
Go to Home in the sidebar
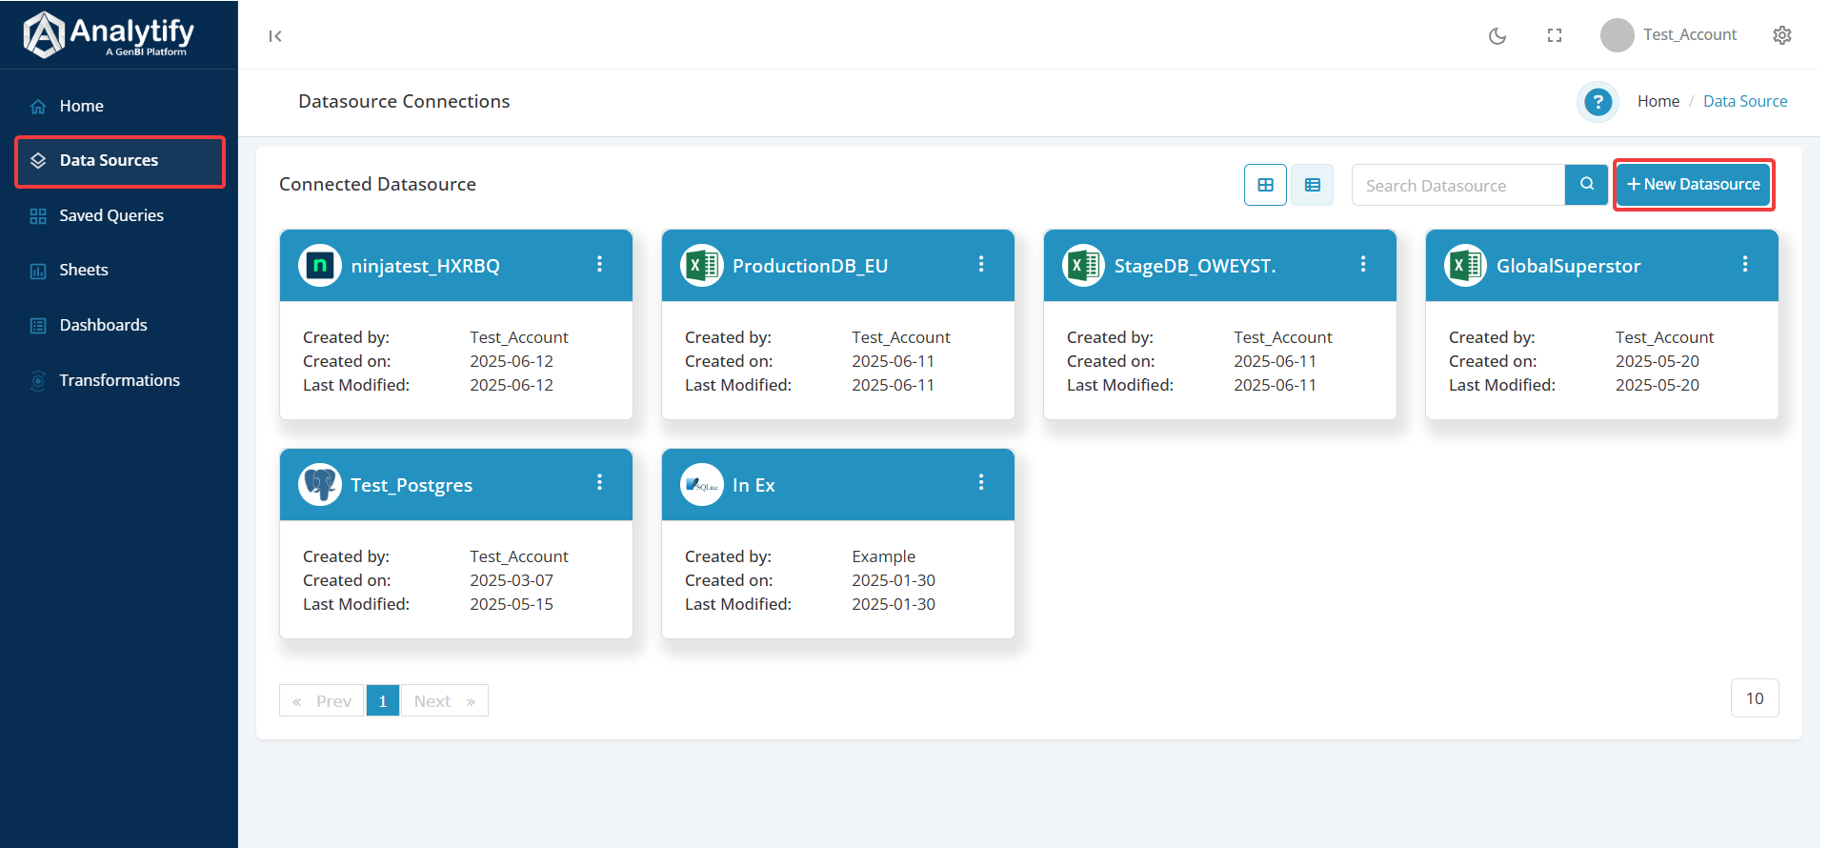click(x=119, y=106)
